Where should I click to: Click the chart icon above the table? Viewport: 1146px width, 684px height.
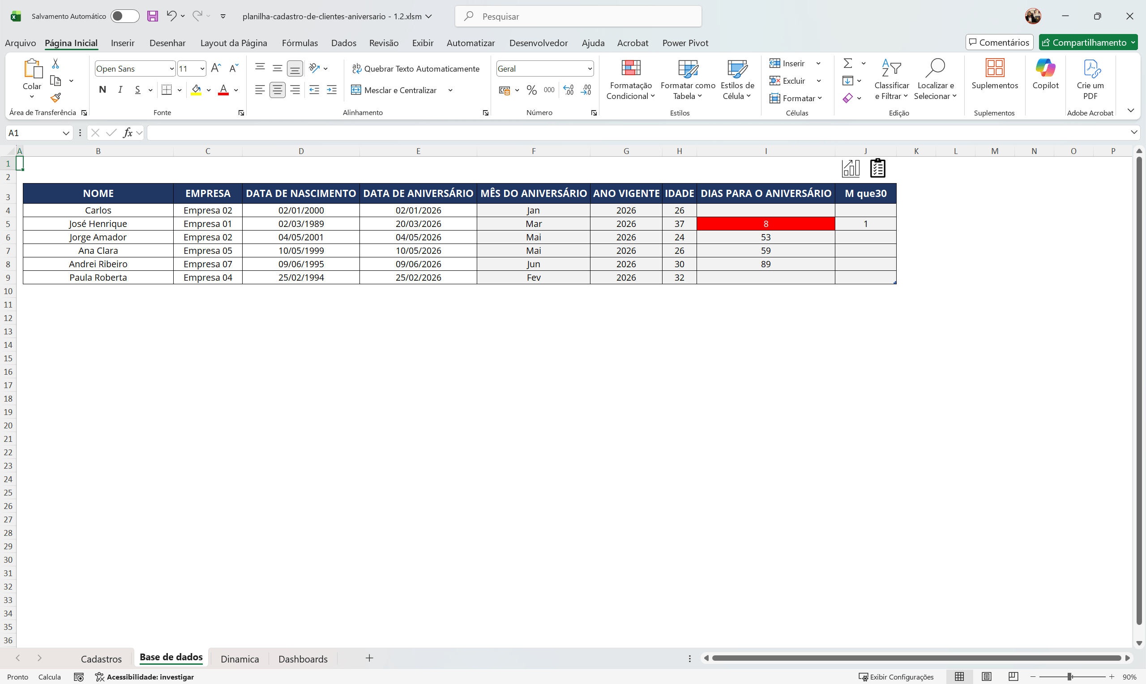(x=850, y=168)
